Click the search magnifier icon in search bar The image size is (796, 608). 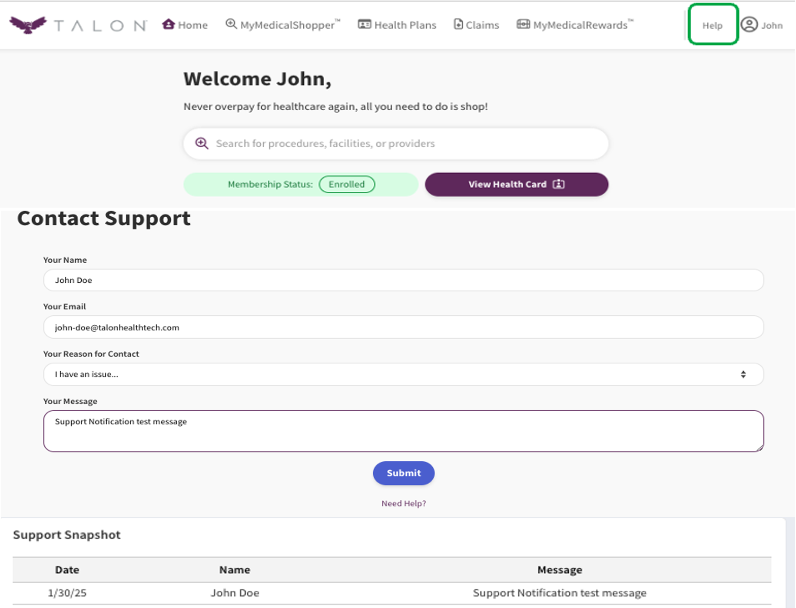click(x=202, y=143)
